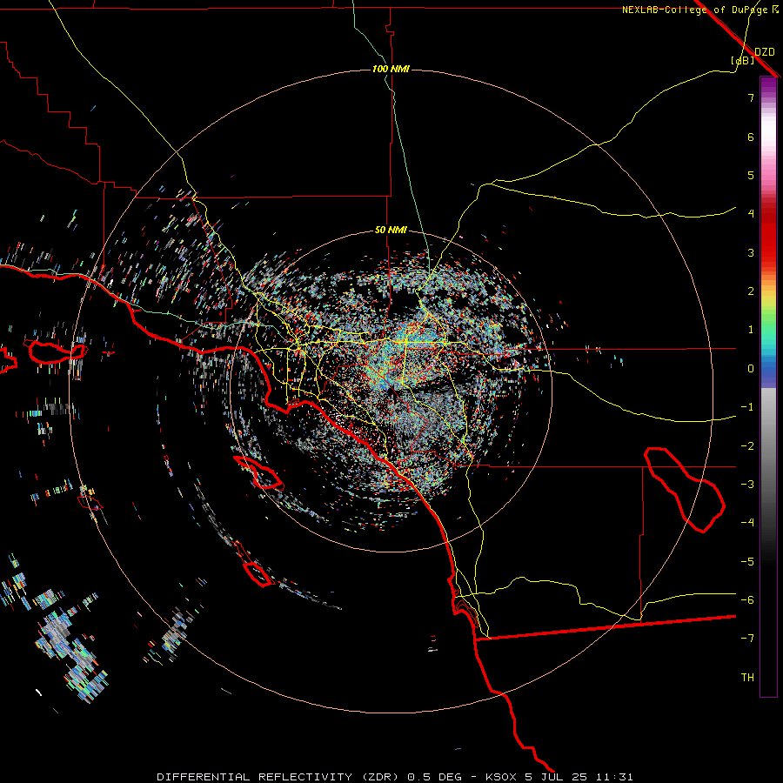This screenshot has height=783, width=783.
Task: Click the NEXLAB-College of DuPage label
Action: click(x=694, y=10)
